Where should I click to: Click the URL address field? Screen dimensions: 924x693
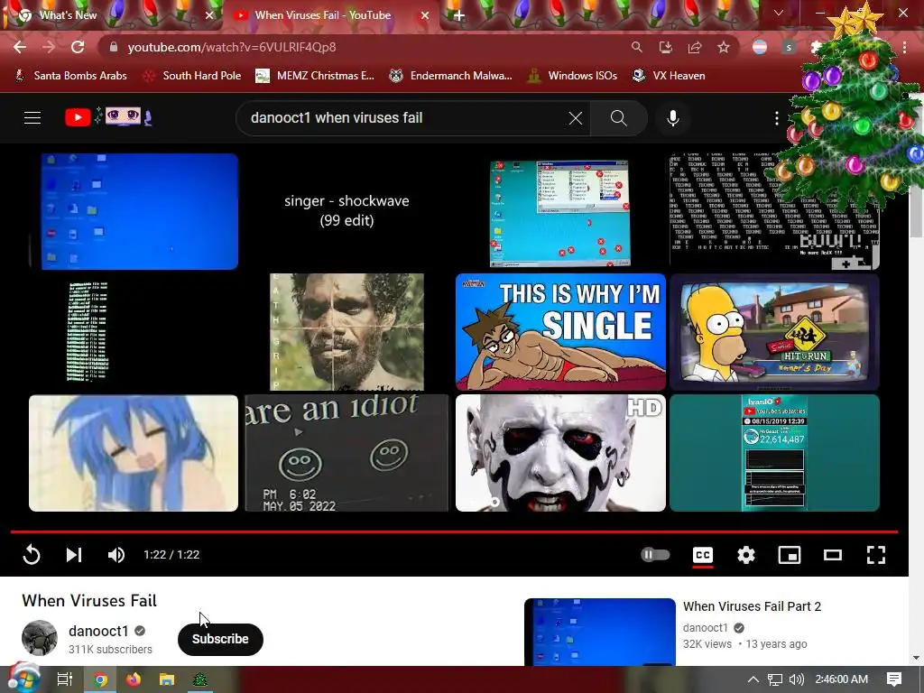(365, 47)
